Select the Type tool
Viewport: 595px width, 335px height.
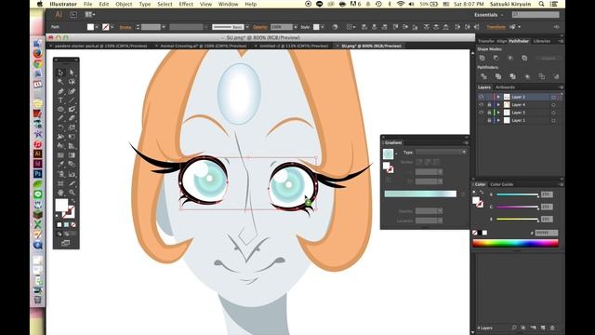coord(60,100)
